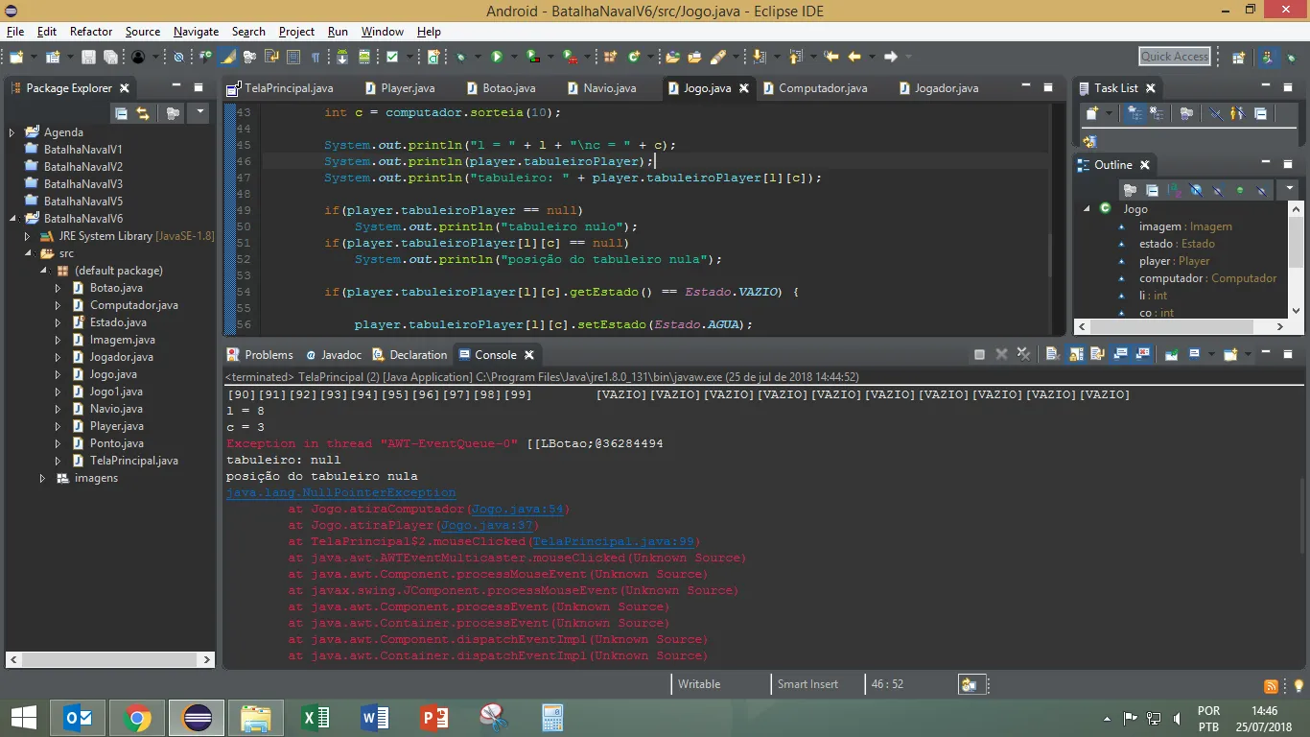Click the Save All toolbar icon
The height and width of the screenshot is (737, 1310).
click(x=110, y=57)
